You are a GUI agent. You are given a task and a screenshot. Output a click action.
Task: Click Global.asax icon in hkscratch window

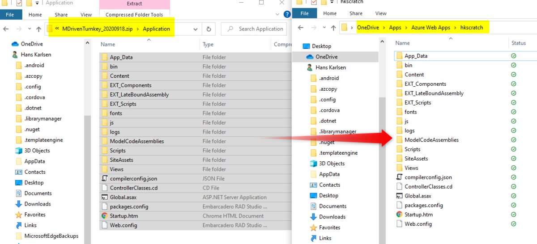point(399,196)
